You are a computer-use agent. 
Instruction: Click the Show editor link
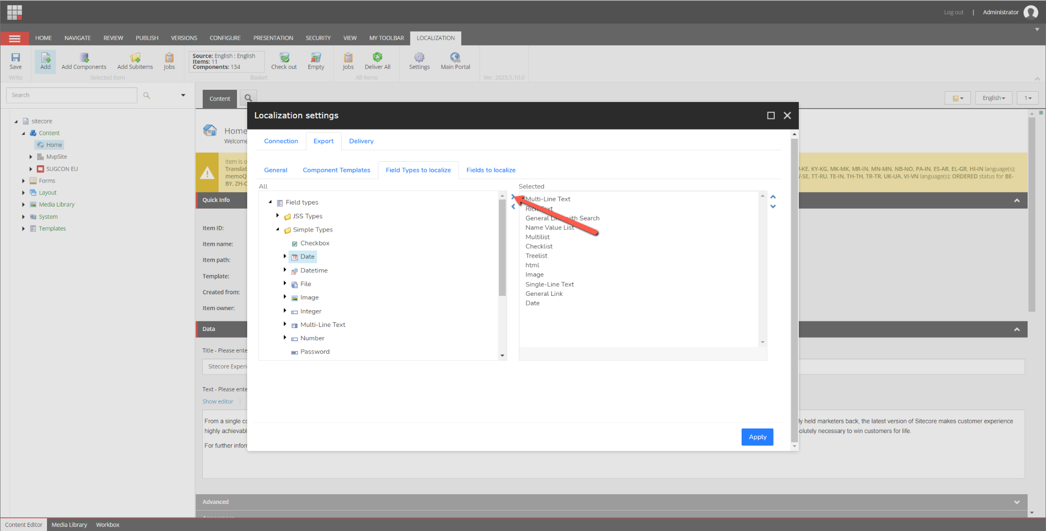point(218,402)
